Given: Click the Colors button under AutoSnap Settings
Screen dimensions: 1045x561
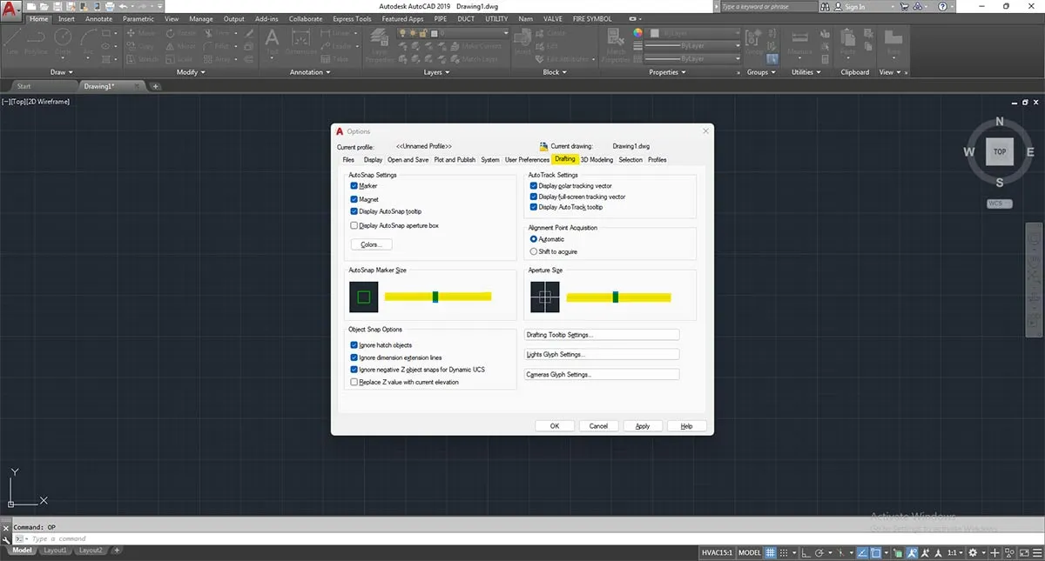Looking at the screenshot, I should pyautogui.click(x=370, y=244).
